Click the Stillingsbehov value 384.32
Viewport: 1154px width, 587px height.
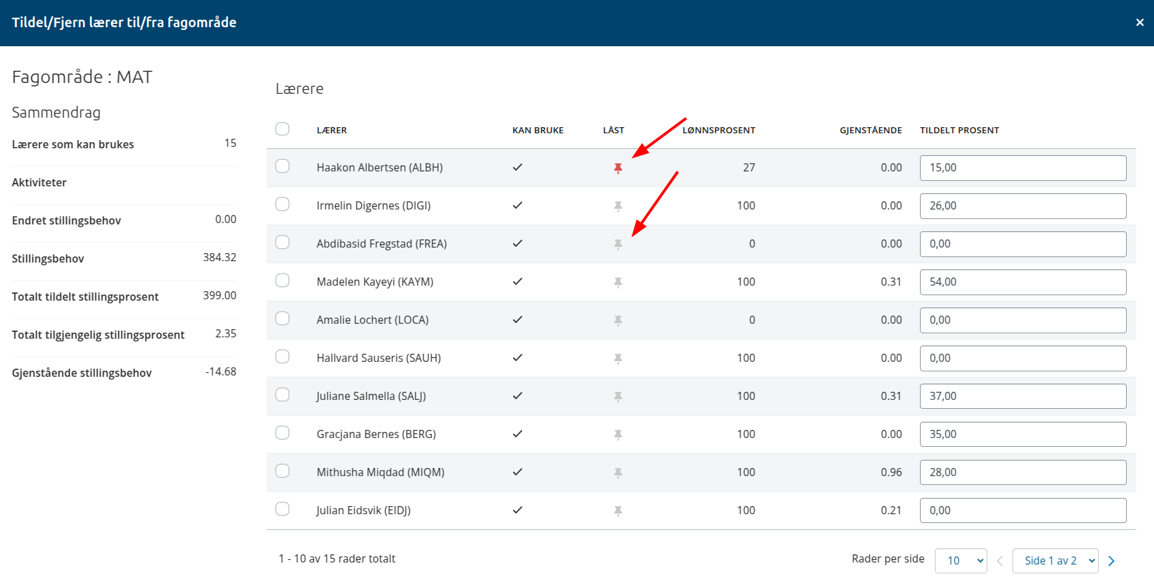220,257
